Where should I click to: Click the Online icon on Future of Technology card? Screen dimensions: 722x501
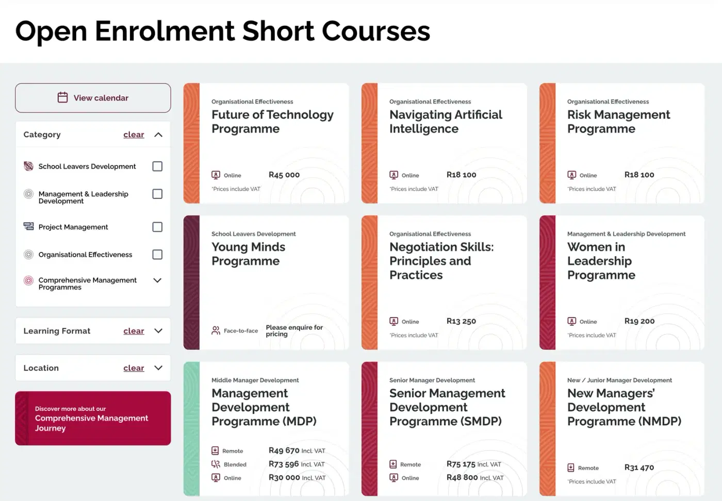[216, 175]
